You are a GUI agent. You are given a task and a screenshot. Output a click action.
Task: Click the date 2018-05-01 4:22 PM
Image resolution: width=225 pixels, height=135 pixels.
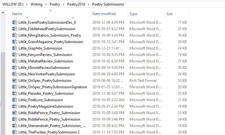[x=108, y=29]
